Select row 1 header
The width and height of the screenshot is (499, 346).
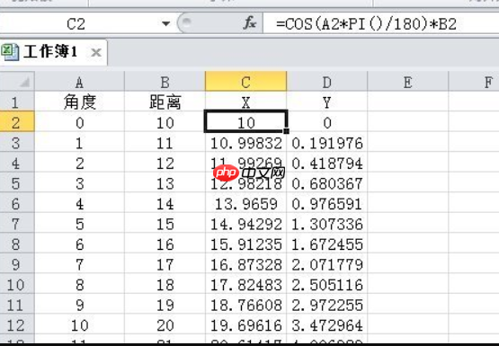[17, 102]
